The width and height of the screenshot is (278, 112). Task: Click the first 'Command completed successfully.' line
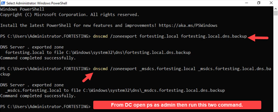pos(38,58)
